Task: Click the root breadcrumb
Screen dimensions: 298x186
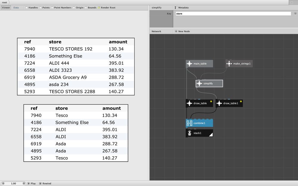Action: coord(4,2)
